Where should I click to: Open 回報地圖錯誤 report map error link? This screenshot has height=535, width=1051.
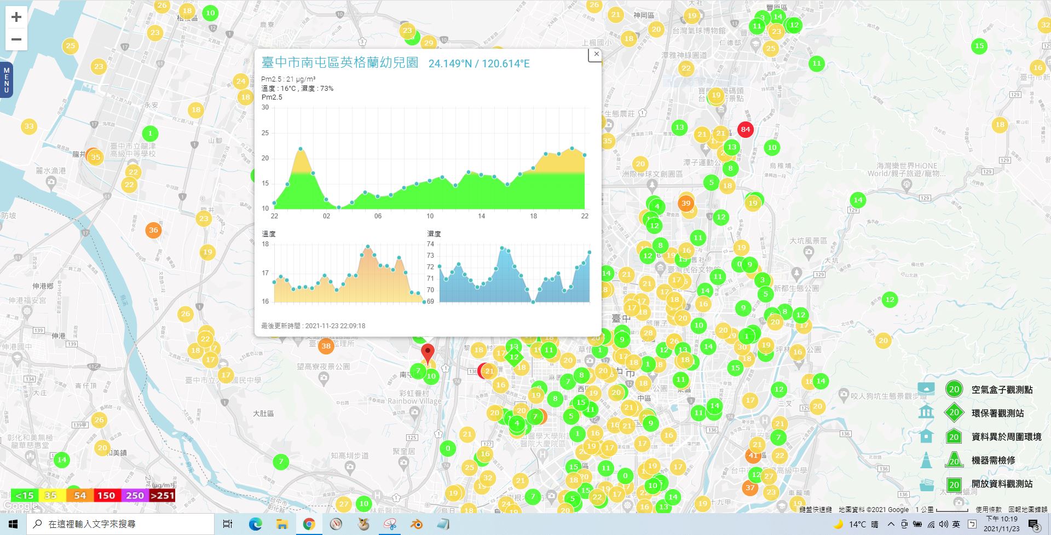(1028, 509)
